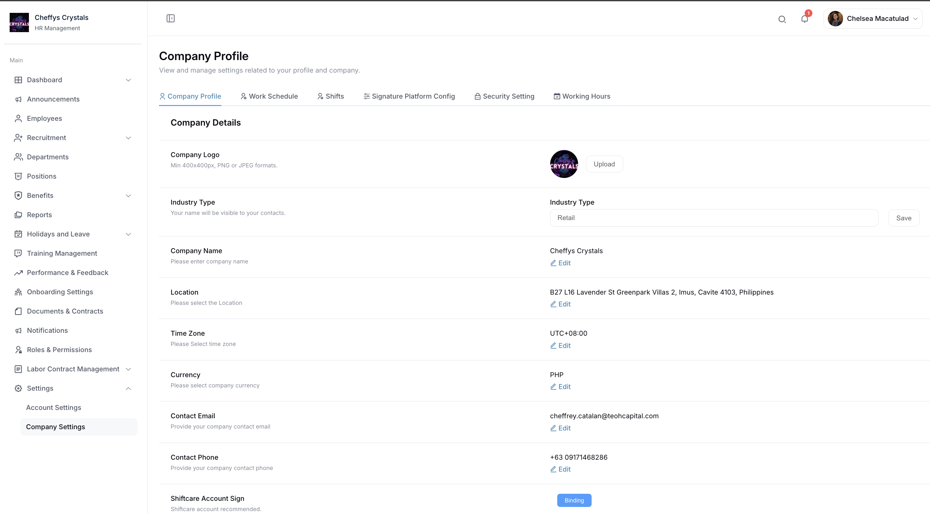Collapse the sidebar with the panel icon
Viewport: 930px width, 514px height.
[x=170, y=18]
